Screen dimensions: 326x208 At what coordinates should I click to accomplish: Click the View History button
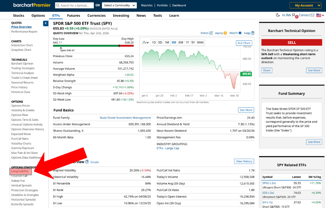[244, 161]
